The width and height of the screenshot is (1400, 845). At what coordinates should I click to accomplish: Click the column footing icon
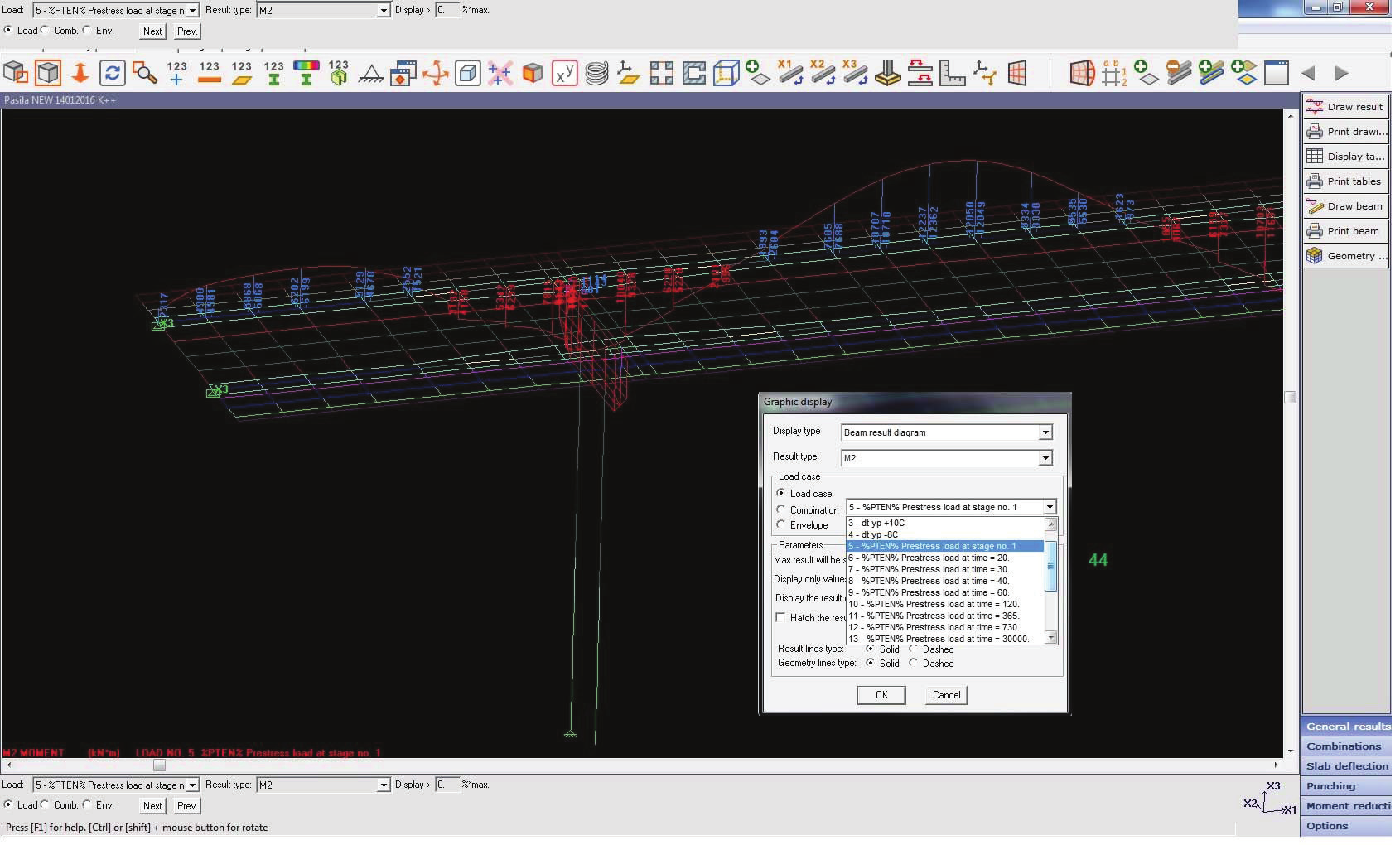(x=887, y=73)
